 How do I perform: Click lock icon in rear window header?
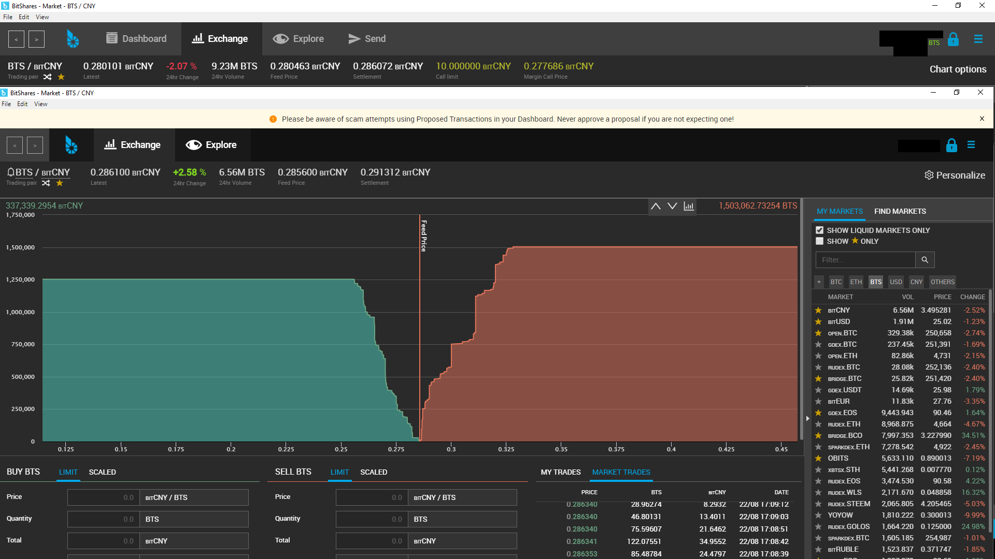click(953, 39)
